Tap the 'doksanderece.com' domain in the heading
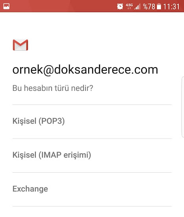184x217 pixels. point(106,70)
